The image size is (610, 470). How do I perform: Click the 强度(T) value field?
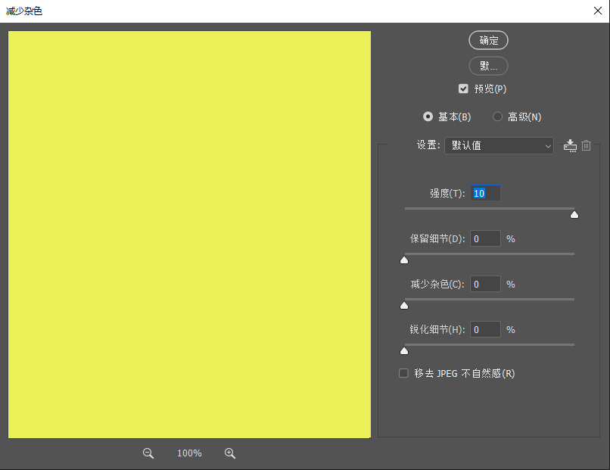tap(485, 194)
